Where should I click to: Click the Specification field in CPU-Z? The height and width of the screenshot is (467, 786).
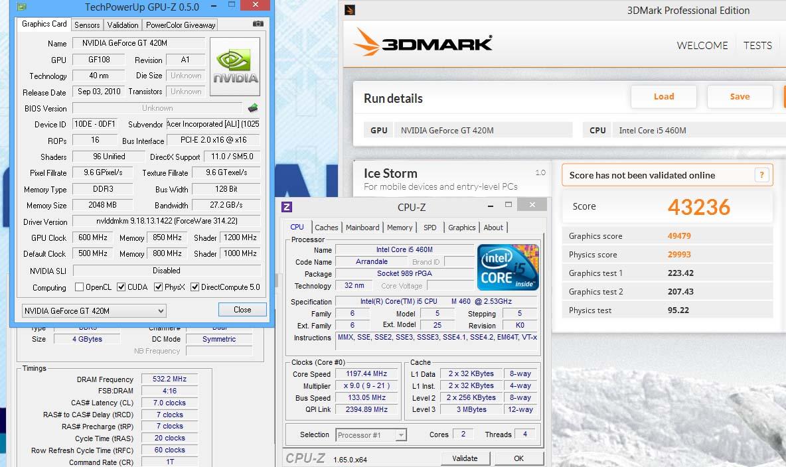(436, 302)
